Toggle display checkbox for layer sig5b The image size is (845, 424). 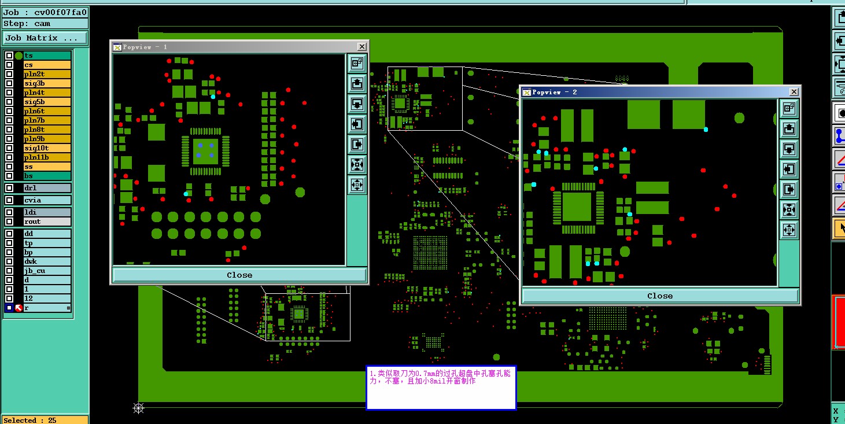click(9, 102)
